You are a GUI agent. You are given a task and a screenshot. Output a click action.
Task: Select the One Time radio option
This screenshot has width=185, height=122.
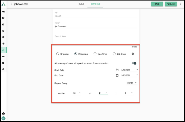(95, 54)
